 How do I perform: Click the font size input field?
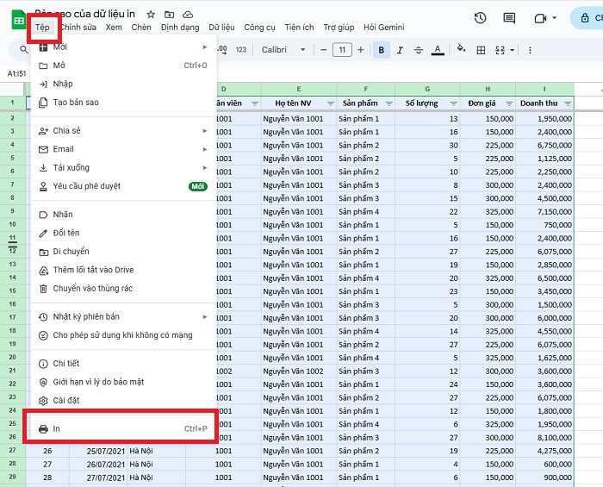342,50
